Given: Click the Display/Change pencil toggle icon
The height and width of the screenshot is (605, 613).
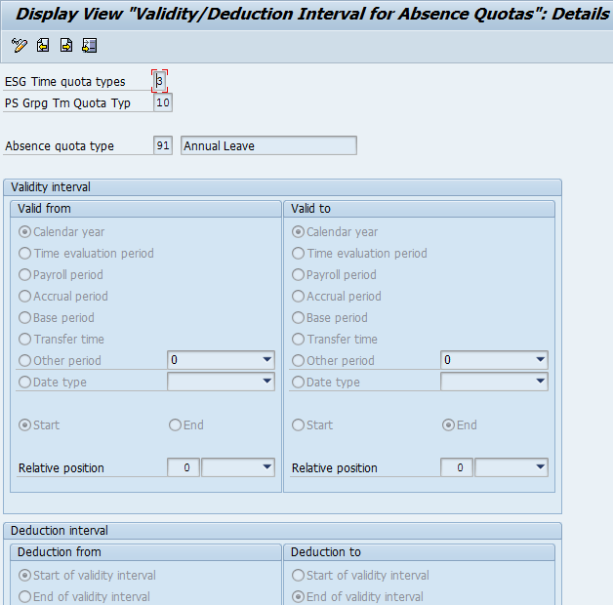Looking at the screenshot, I should tap(20, 46).
